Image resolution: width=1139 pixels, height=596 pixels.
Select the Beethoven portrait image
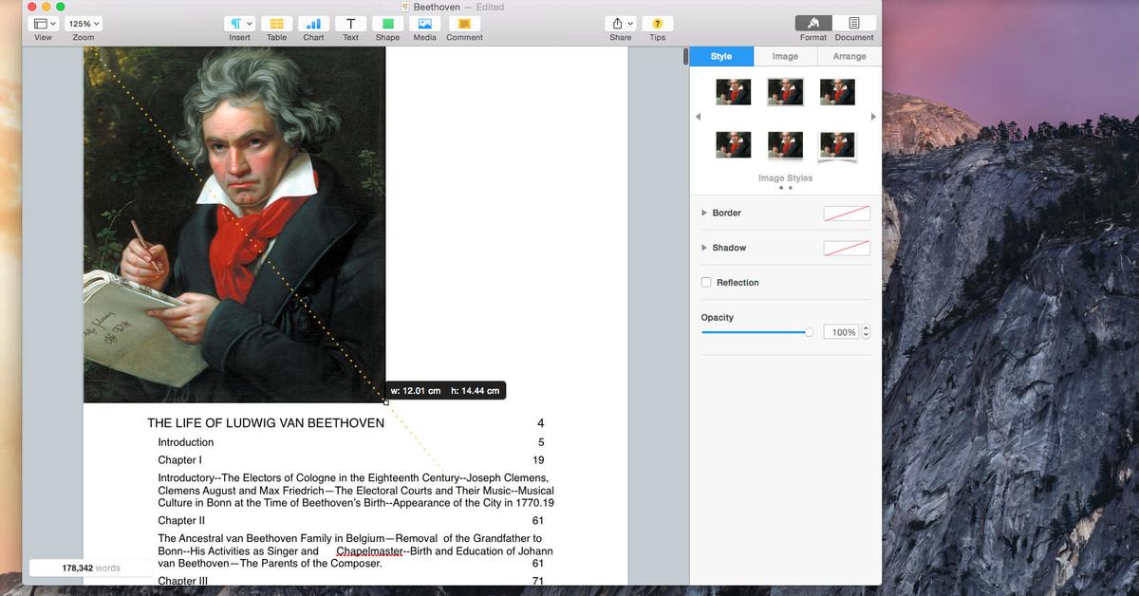coord(234,225)
